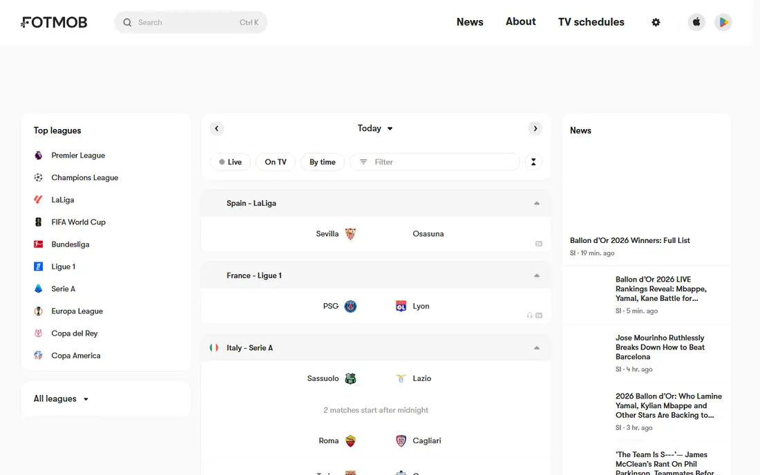Open the About menu item
This screenshot has width=760, height=475.
[x=520, y=22]
